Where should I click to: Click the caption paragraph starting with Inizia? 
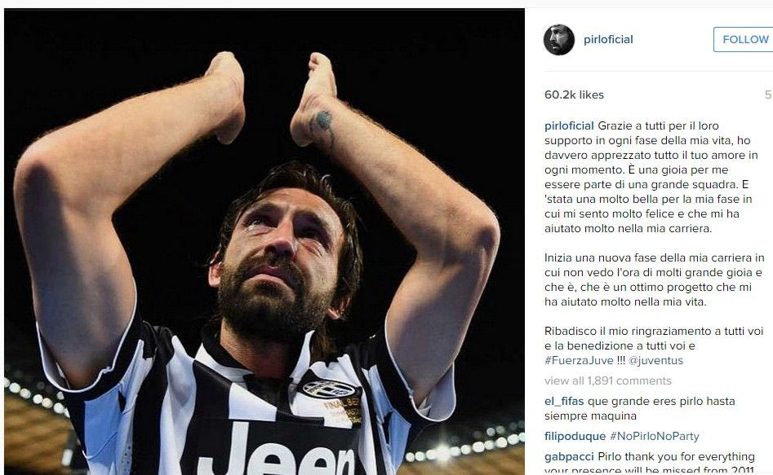coord(654,279)
